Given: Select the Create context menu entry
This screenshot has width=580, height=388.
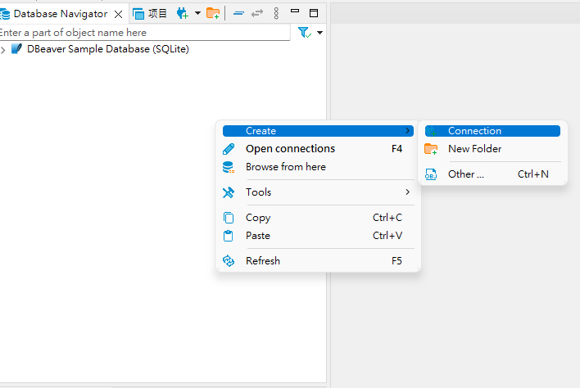Looking at the screenshot, I should coord(318,131).
